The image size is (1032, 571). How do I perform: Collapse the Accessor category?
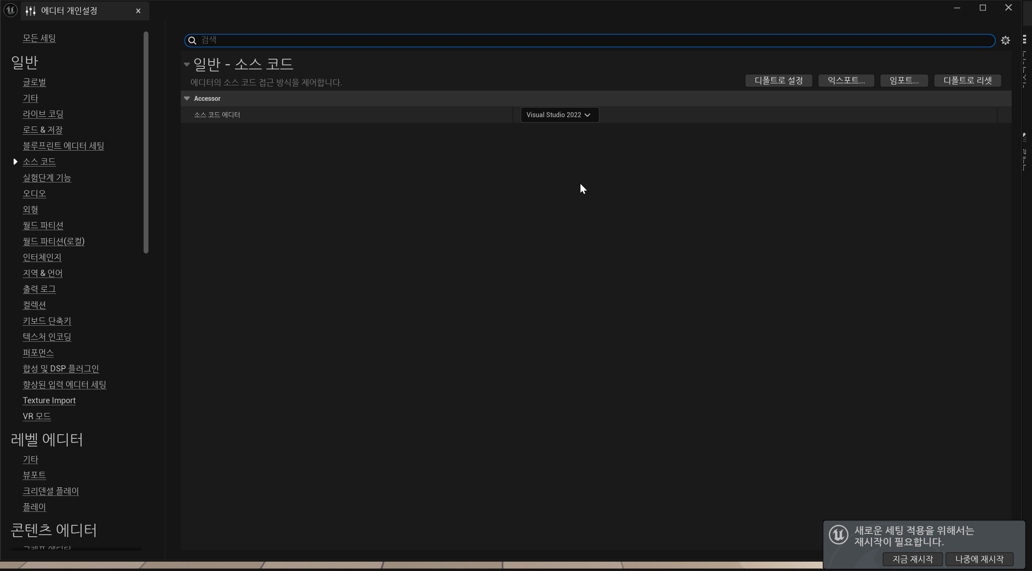(187, 98)
